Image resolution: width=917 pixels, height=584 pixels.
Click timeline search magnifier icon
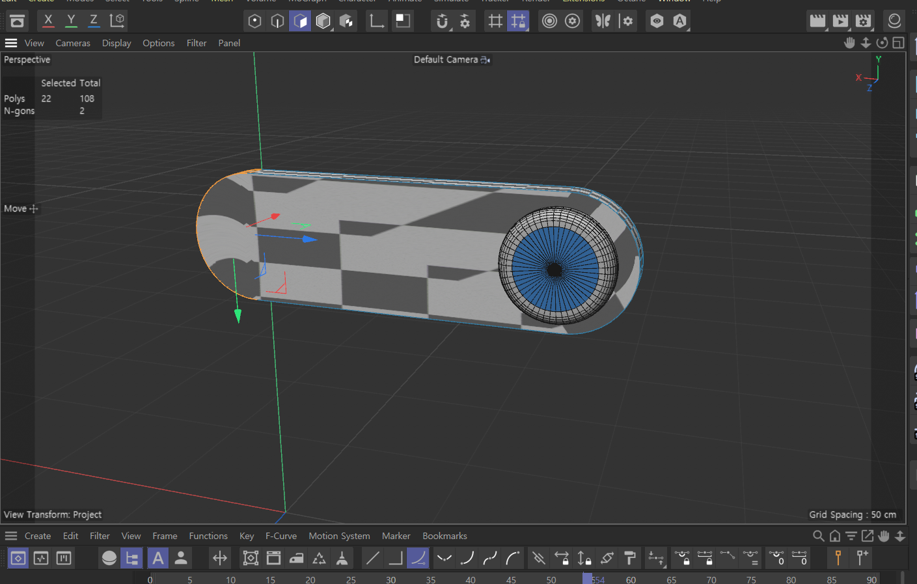pos(819,536)
